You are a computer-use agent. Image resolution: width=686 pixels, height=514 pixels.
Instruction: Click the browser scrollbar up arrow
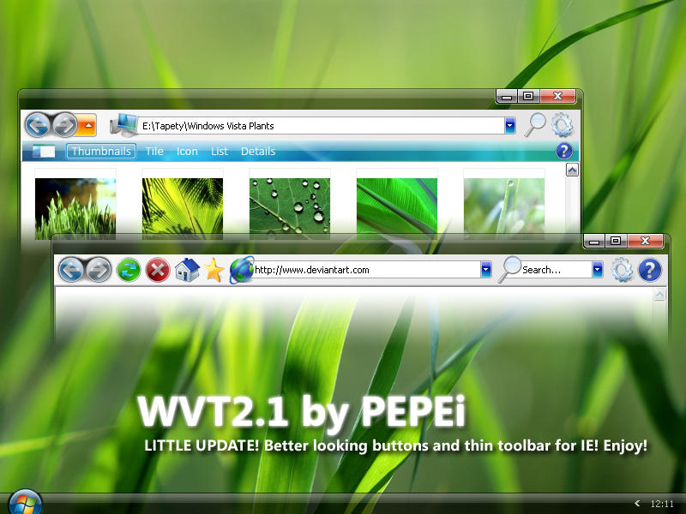(659, 294)
